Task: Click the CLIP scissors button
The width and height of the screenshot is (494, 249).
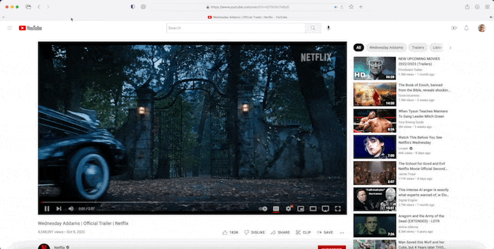Action: [303, 232]
